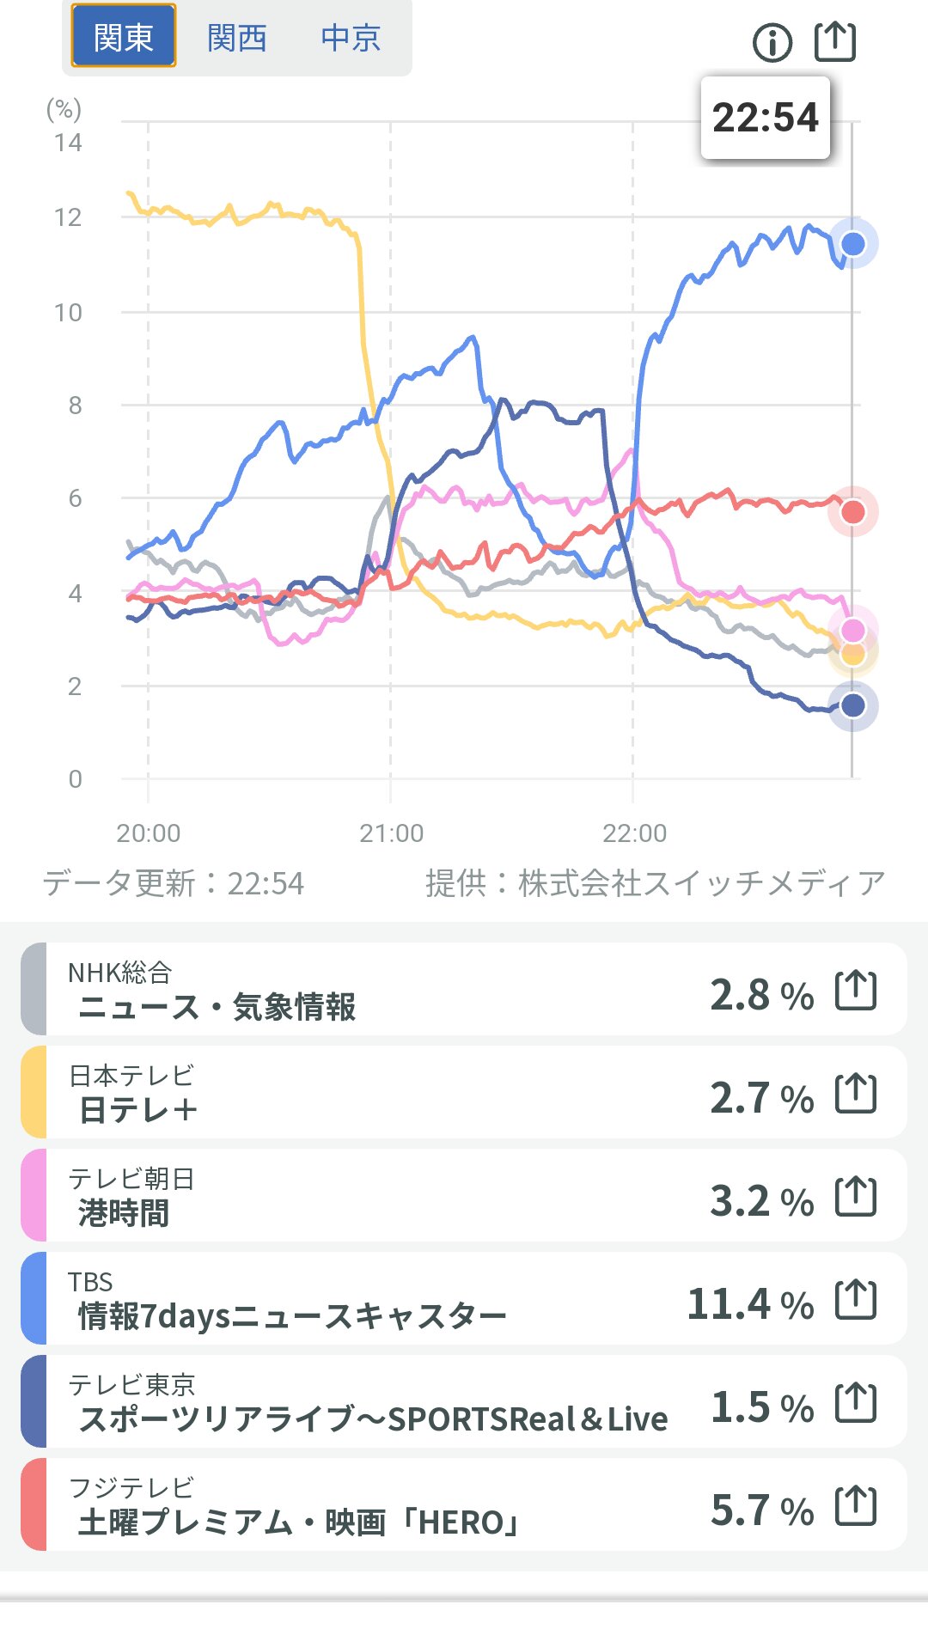
Task: Share the TBS 情報7days rating
Action: tap(856, 1299)
